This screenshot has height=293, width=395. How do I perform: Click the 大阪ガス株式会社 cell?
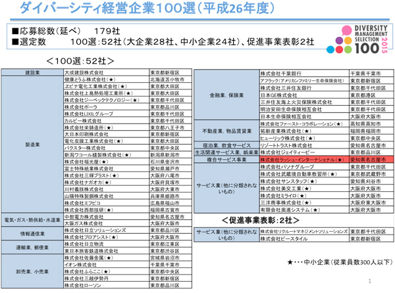click(x=106, y=223)
